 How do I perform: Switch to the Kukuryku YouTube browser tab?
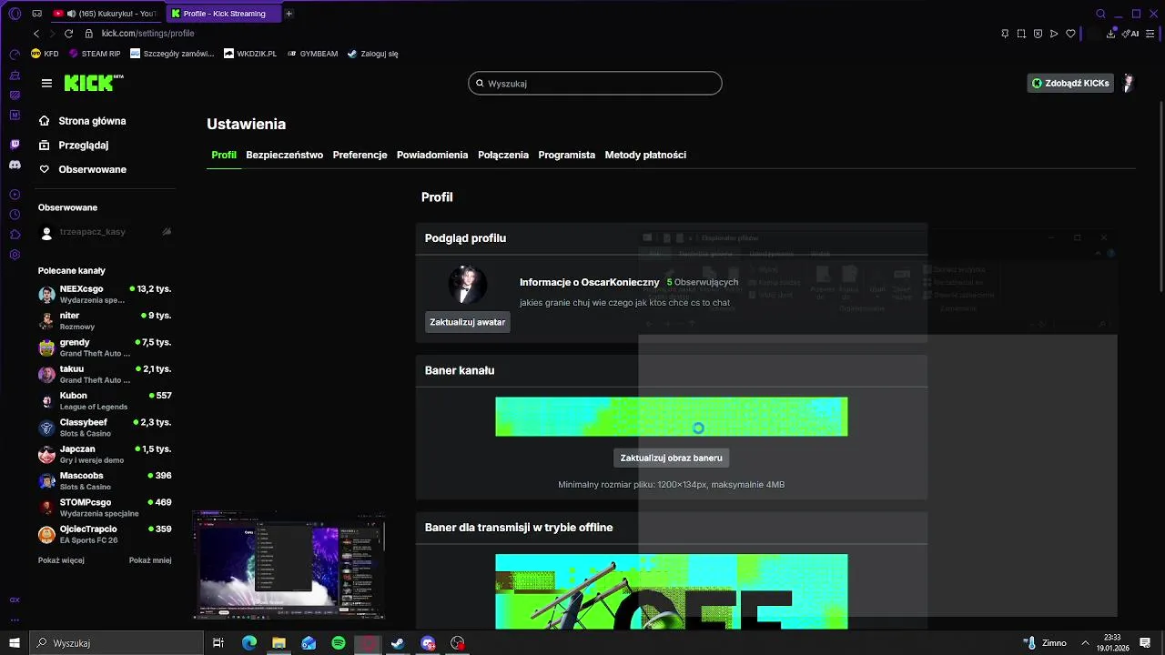tap(106, 14)
